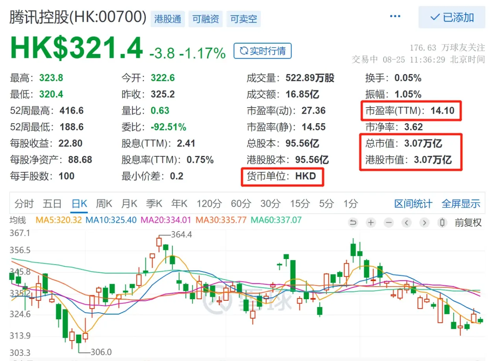Move chart left with the previous arrow icon
This screenshot has width=494, height=361.
407,223
